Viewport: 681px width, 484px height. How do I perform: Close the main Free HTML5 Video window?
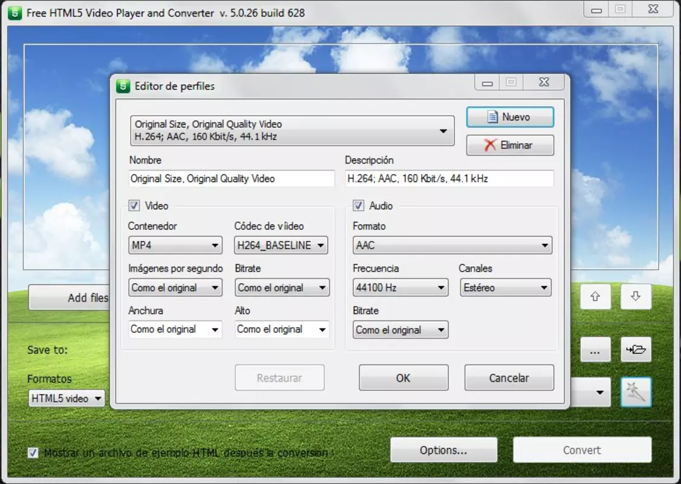coord(653,9)
